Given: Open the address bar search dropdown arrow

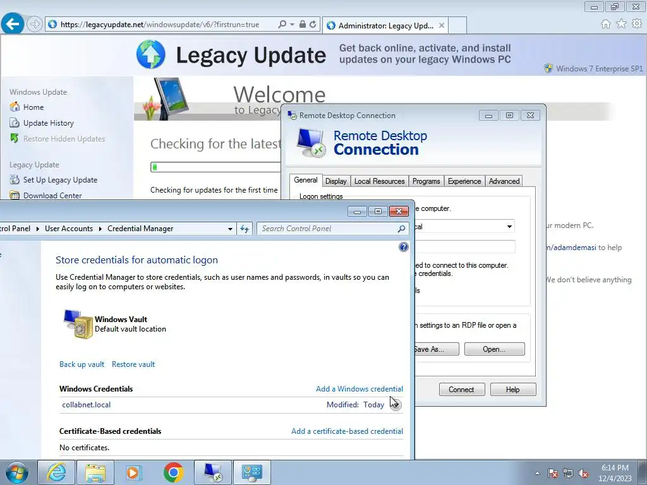Looking at the screenshot, I should click(x=292, y=25).
